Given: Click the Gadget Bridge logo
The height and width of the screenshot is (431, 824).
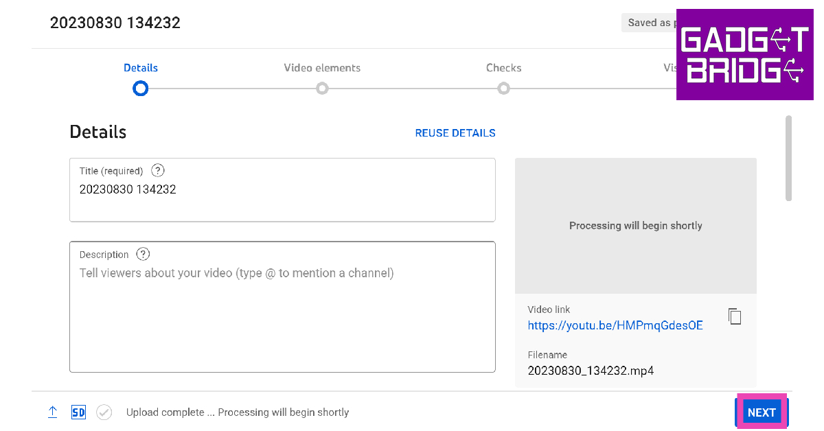Looking at the screenshot, I should pyautogui.click(x=745, y=55).
